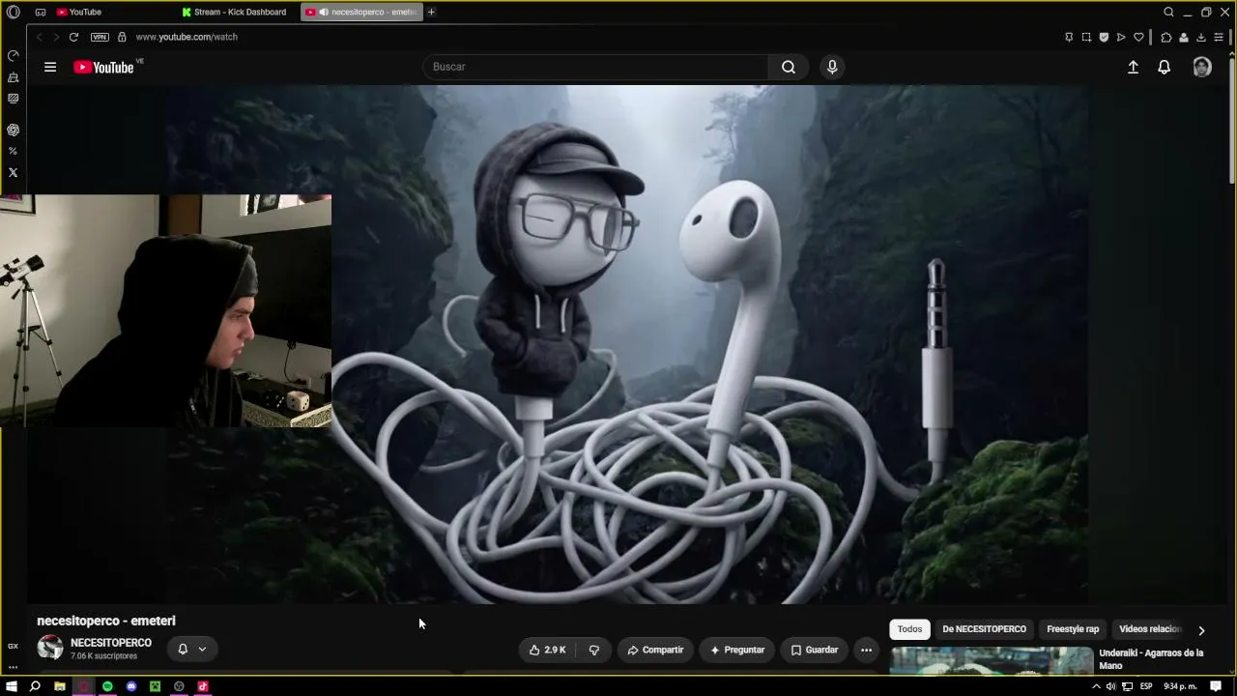Reload the current page
Image resolution: width=1237 pixels, height=696 pixels.
click(73, 37)
